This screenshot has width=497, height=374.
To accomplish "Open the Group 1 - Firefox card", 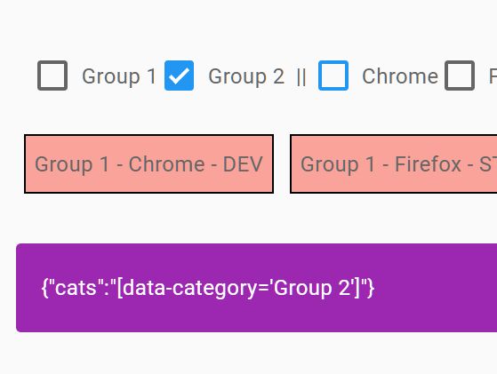I will click(x=393, y=163).
